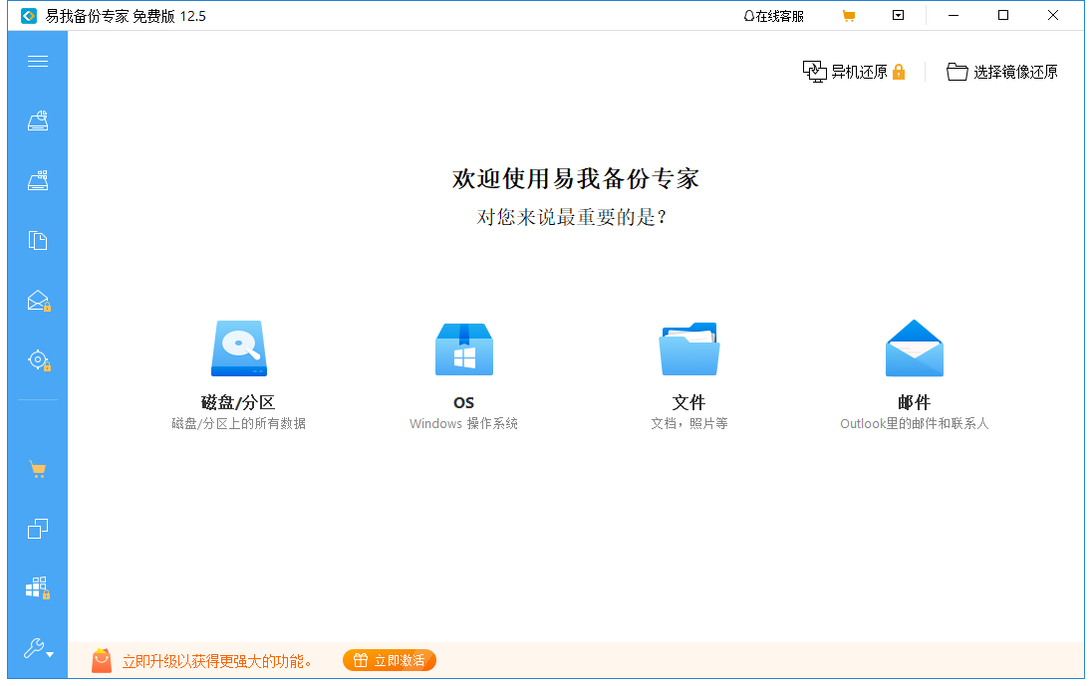Click the locked system tools sidebar icon
This screenshot has width=1092, height=686.
38,587
